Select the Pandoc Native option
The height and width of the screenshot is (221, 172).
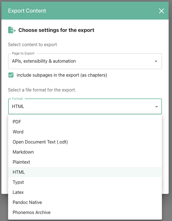(x=27, y=202)
